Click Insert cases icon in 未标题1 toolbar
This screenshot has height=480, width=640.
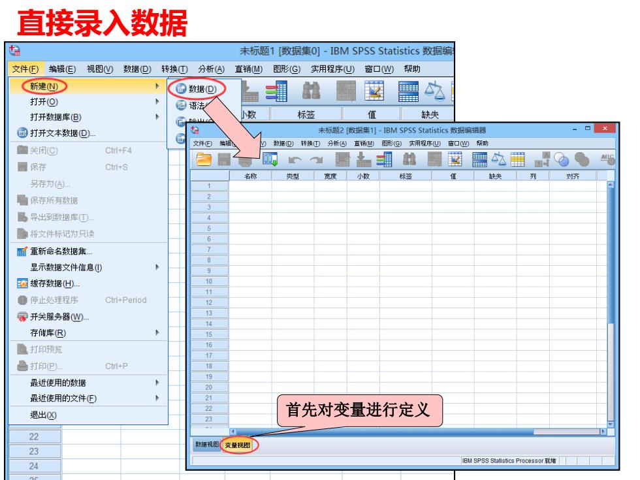point(345,91)
